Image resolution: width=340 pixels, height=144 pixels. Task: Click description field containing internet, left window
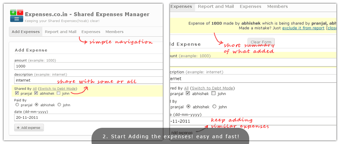[89, 80]
